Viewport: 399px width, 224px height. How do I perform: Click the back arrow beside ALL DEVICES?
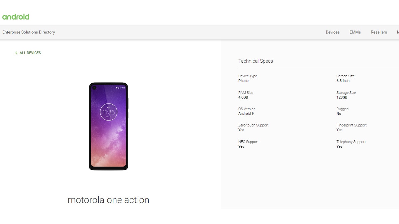(x=16, y=53)
